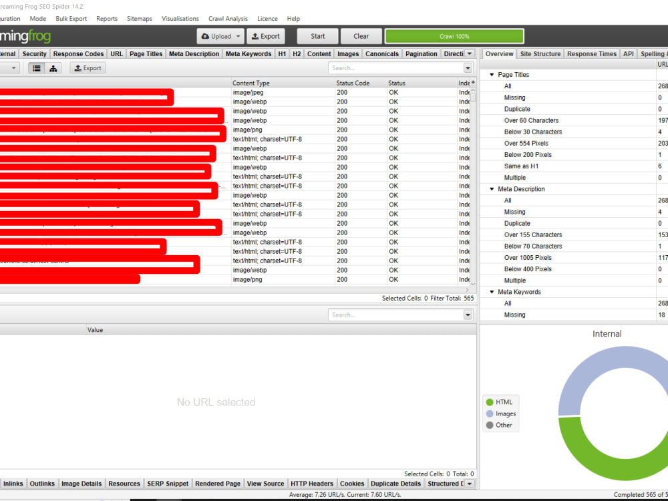The height and width of the screenshot is (501, 668).
Task: Click the green HTML legend swatch
Action: (490, 402)
